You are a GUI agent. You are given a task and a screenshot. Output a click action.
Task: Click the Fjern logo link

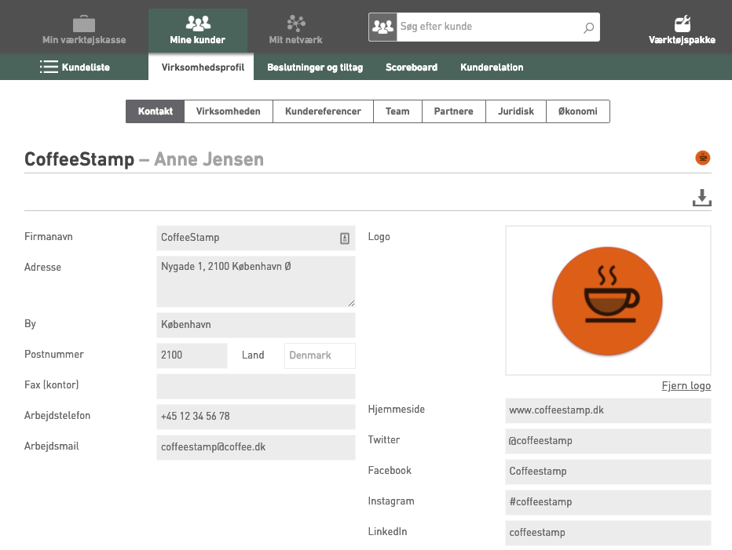click(x=686, y=386)
